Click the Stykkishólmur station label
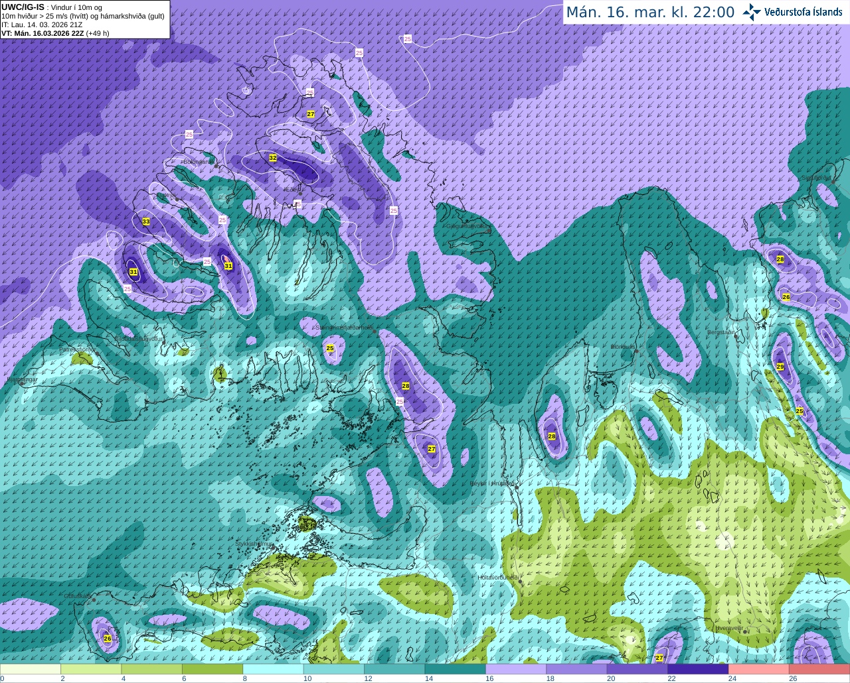 point(255,543)
